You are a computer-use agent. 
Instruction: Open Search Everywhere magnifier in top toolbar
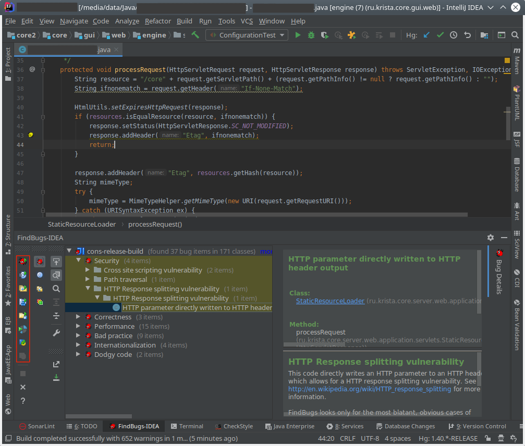(514, 35)
